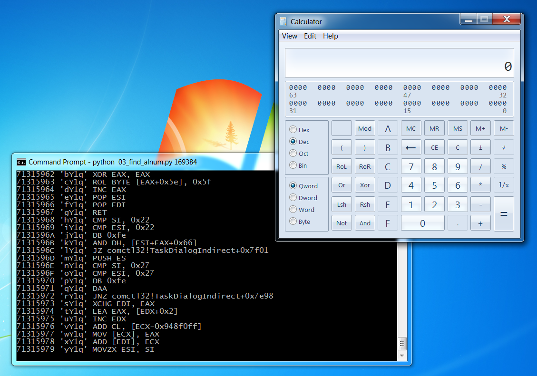Click the MC memory clear button
537x376 pixels.
click(410, 128)
